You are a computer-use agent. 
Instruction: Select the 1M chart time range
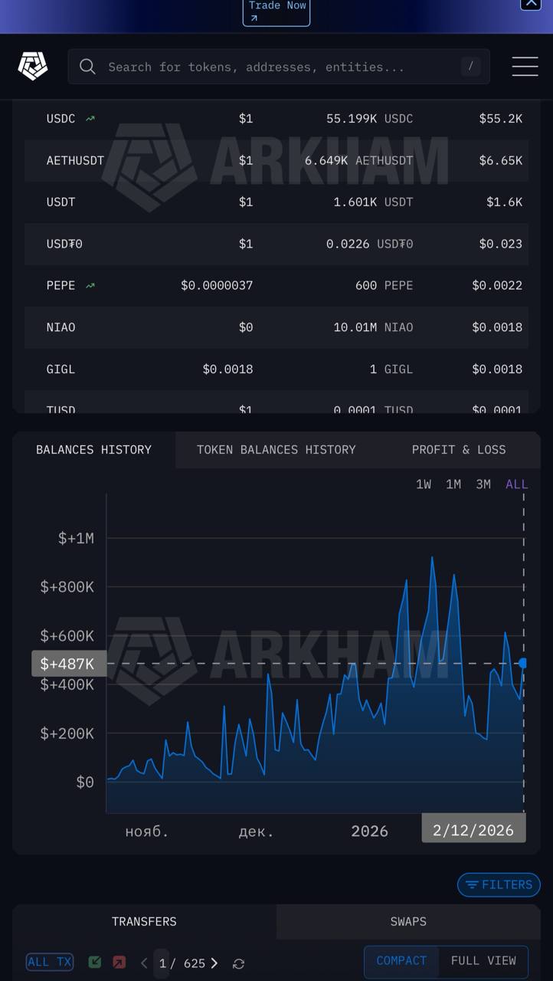pyautogui.click(x=453, y=484)
